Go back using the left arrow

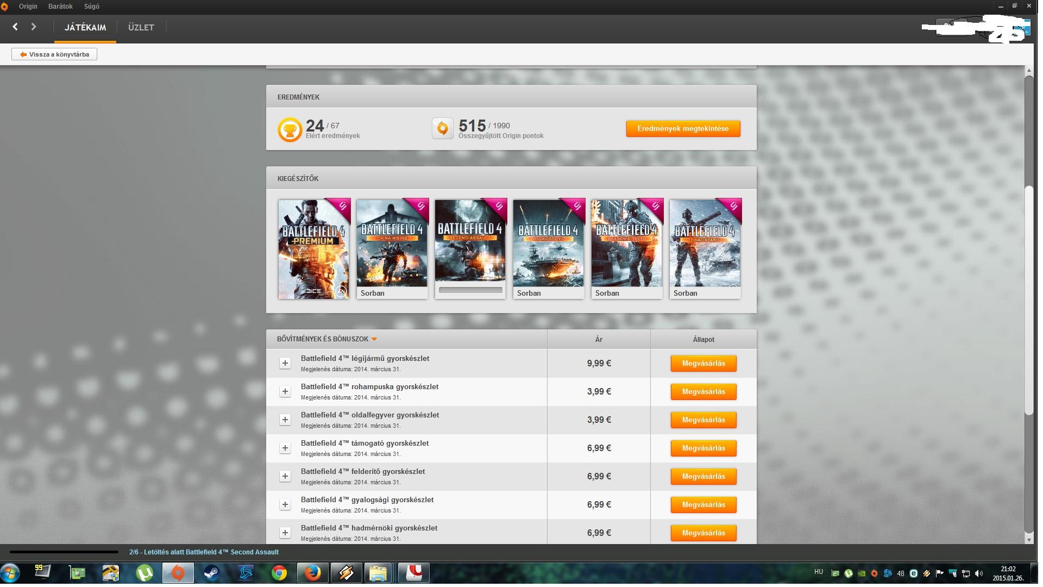(x=15, y=27)
